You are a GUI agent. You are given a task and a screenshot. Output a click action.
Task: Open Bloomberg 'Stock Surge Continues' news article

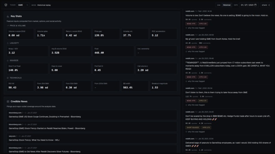tap(92, 115)
